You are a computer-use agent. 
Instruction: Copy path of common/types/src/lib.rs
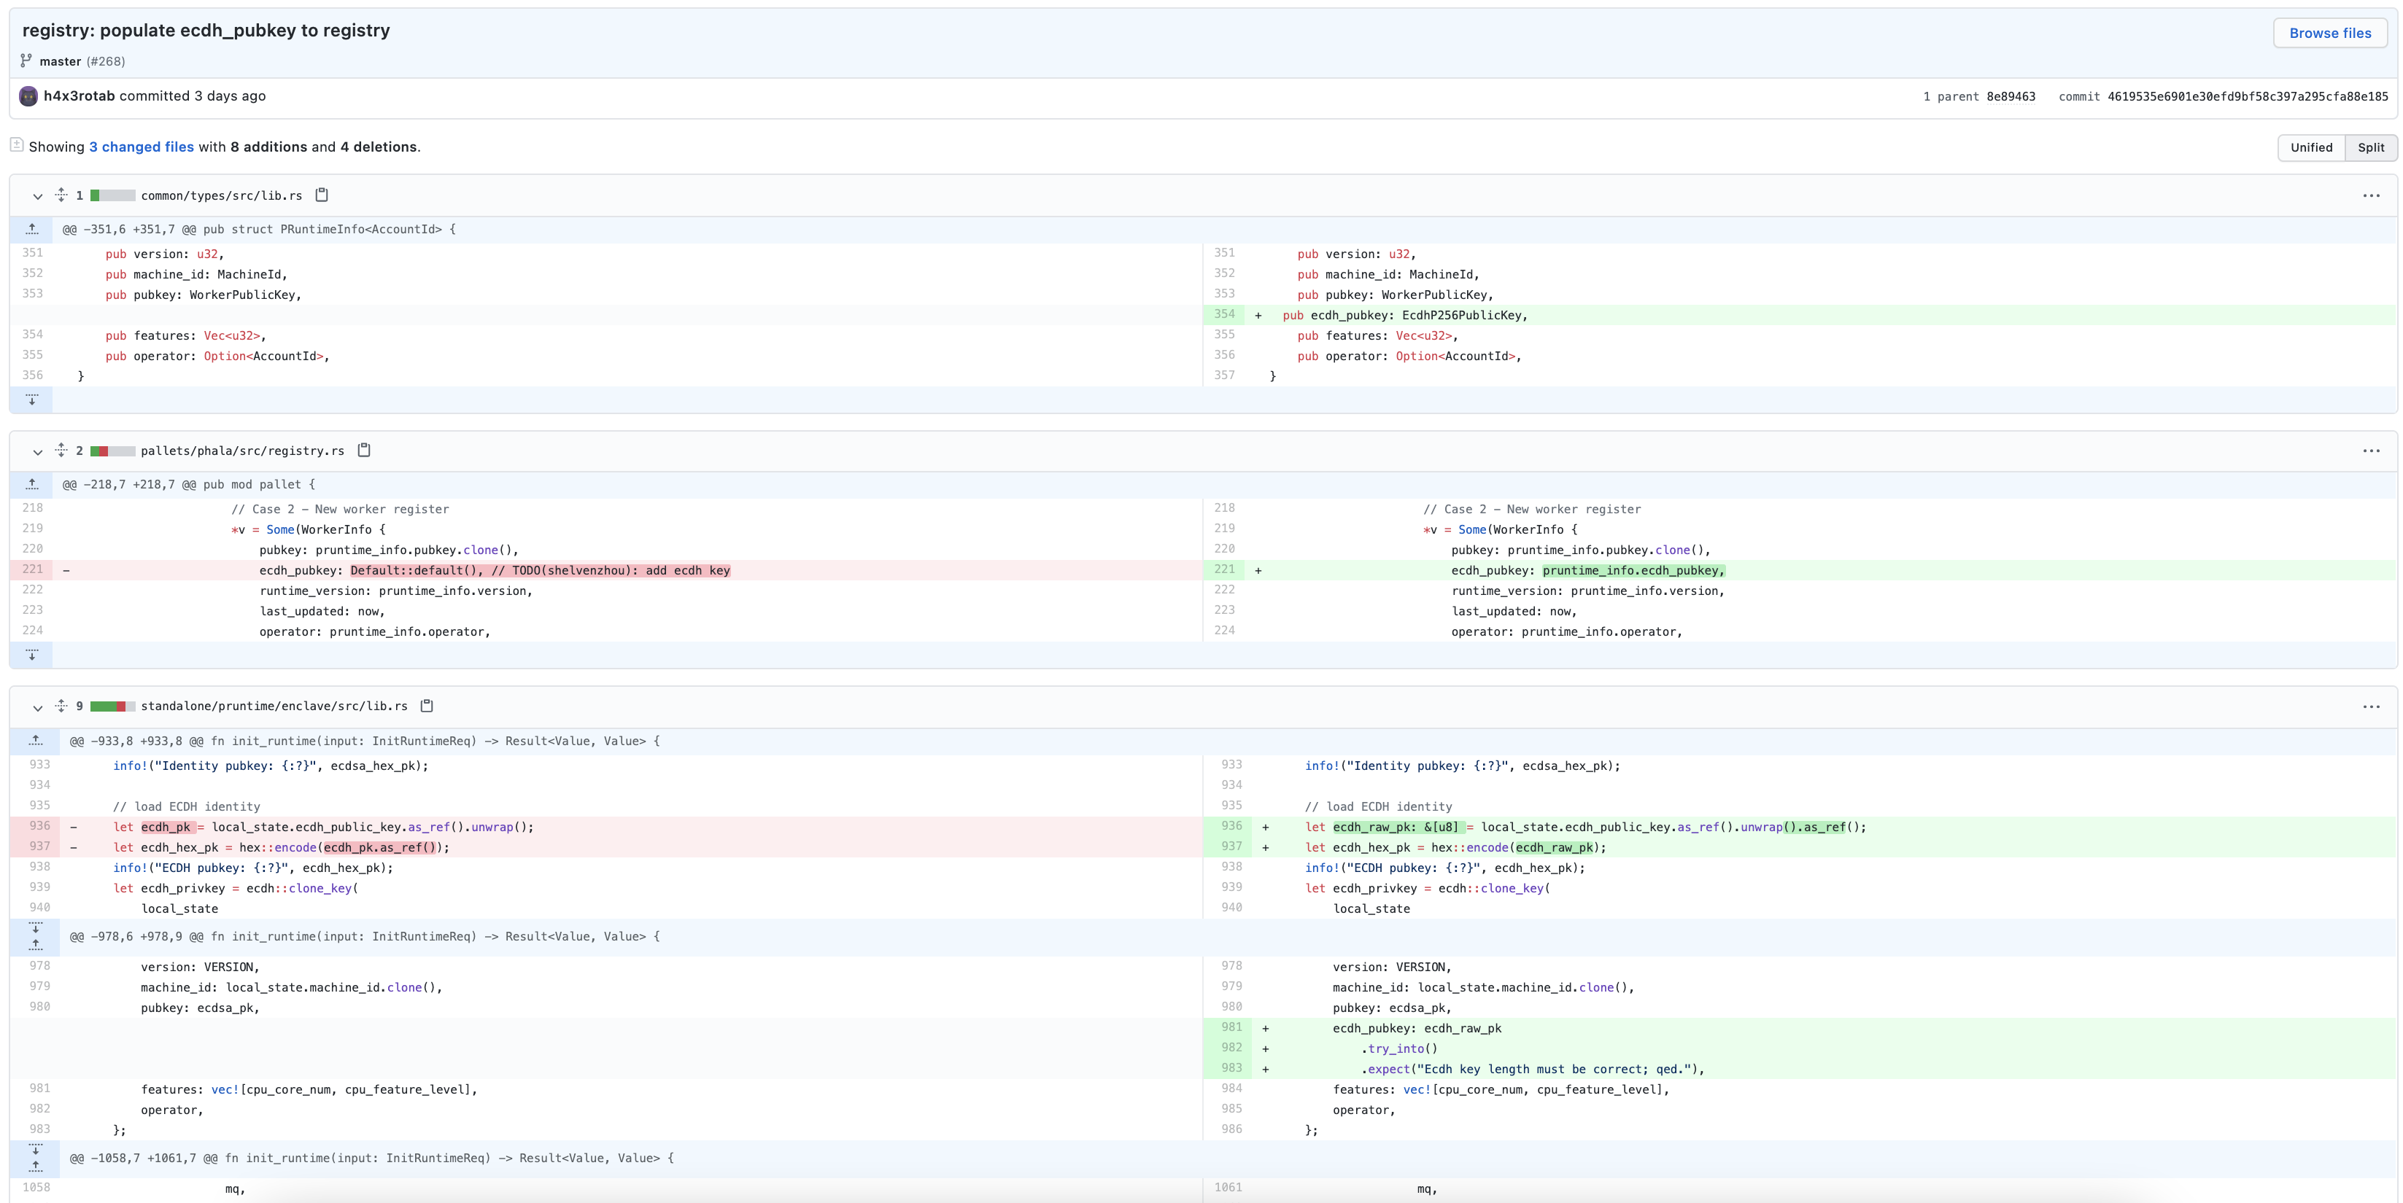click(x=322, y=195)
